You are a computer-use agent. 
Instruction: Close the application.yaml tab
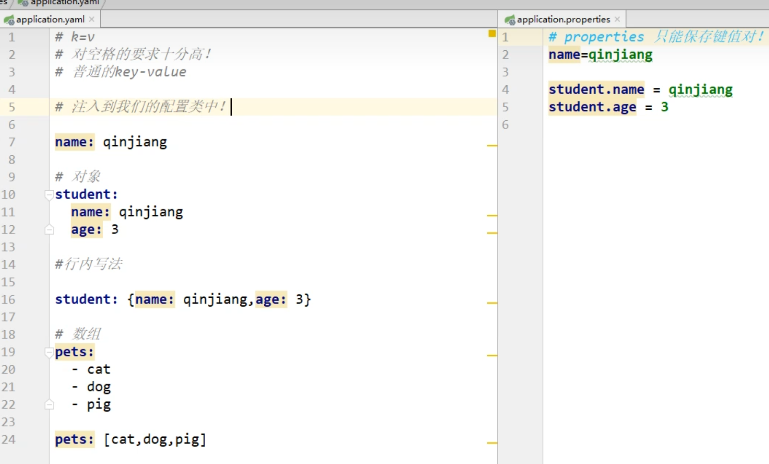tap(92, 19)
